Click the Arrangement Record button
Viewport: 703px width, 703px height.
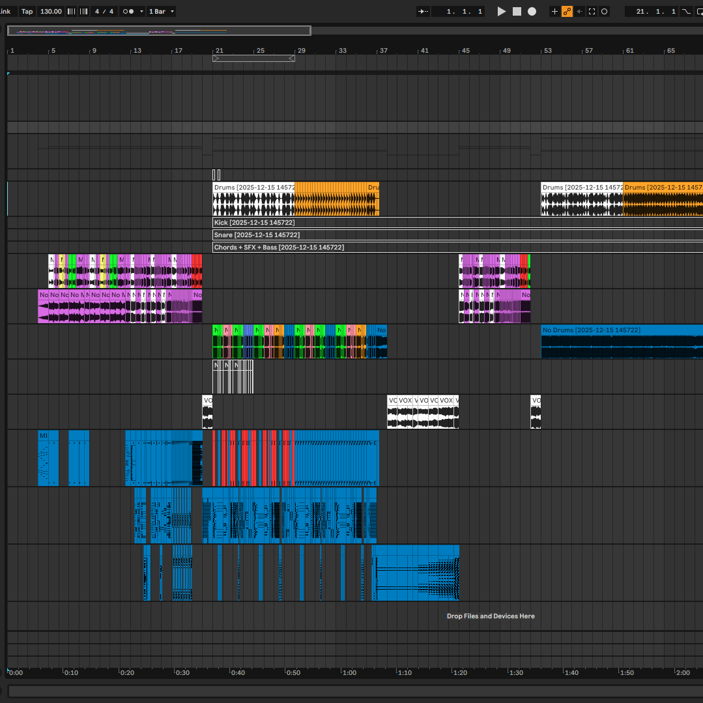[x=532, y=12]
